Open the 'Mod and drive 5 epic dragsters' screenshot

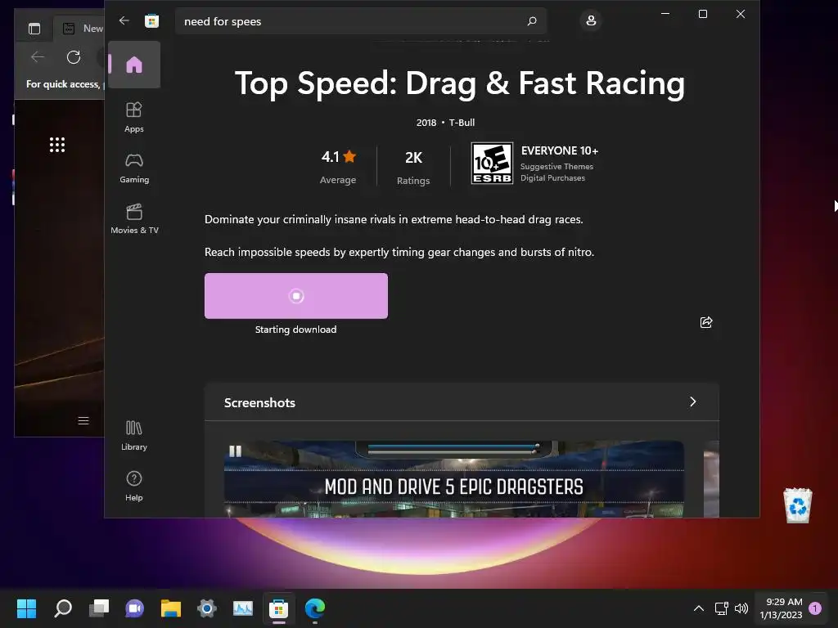click(453, 478)
